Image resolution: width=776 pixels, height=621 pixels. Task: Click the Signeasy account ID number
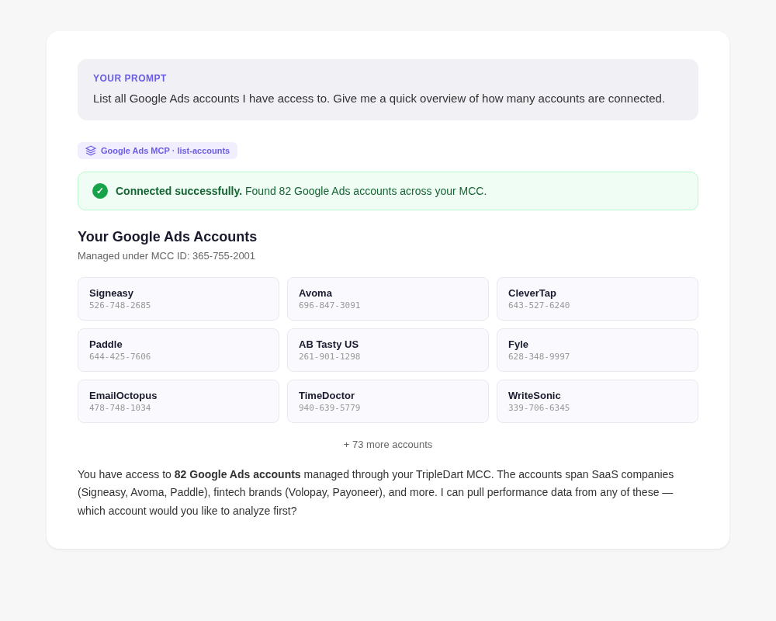click(120, 306)
